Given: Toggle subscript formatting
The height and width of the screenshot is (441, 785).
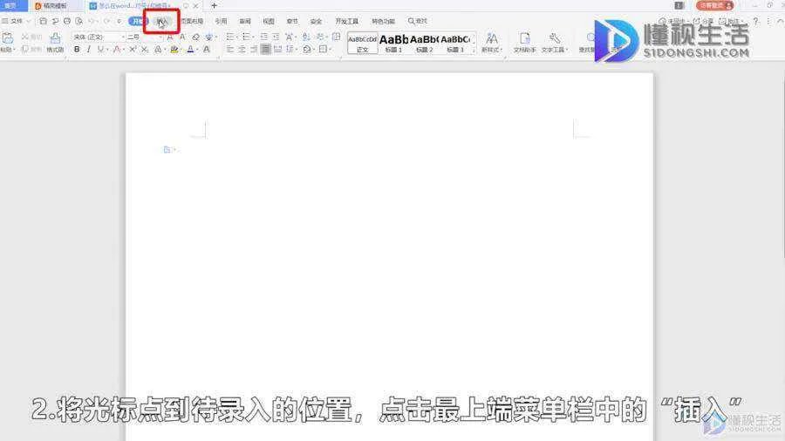Looking at the screenshot, I should point(145,49).
